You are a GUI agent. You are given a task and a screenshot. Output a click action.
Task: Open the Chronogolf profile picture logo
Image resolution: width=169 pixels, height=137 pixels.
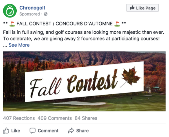(10, 11)
